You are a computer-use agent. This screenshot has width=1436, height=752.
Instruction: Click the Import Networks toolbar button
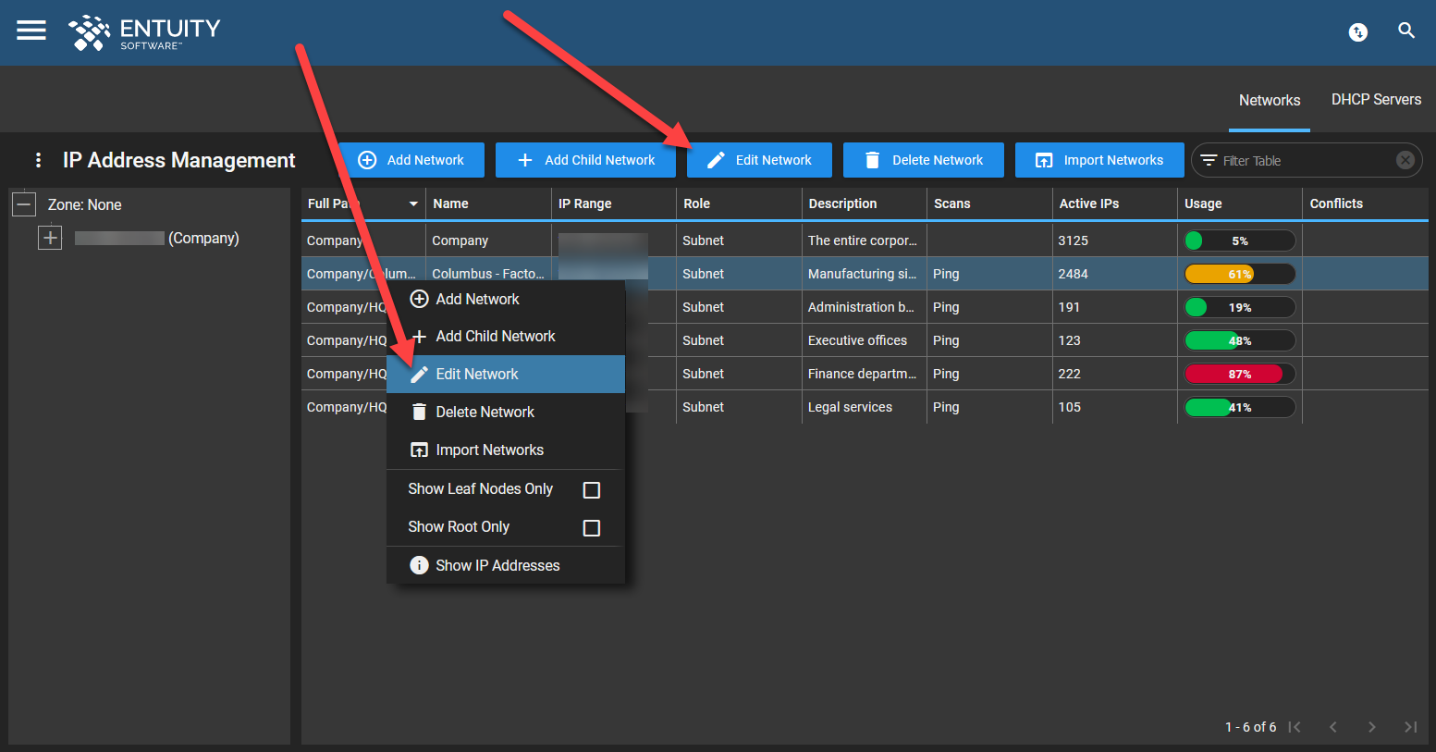click(x=1099, y=160)
